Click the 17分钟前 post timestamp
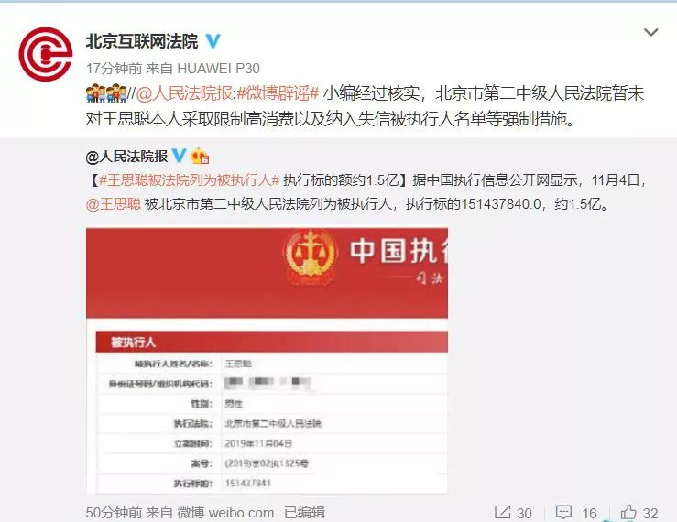This screenshot has width=677, height=522. tap(114, 68)
